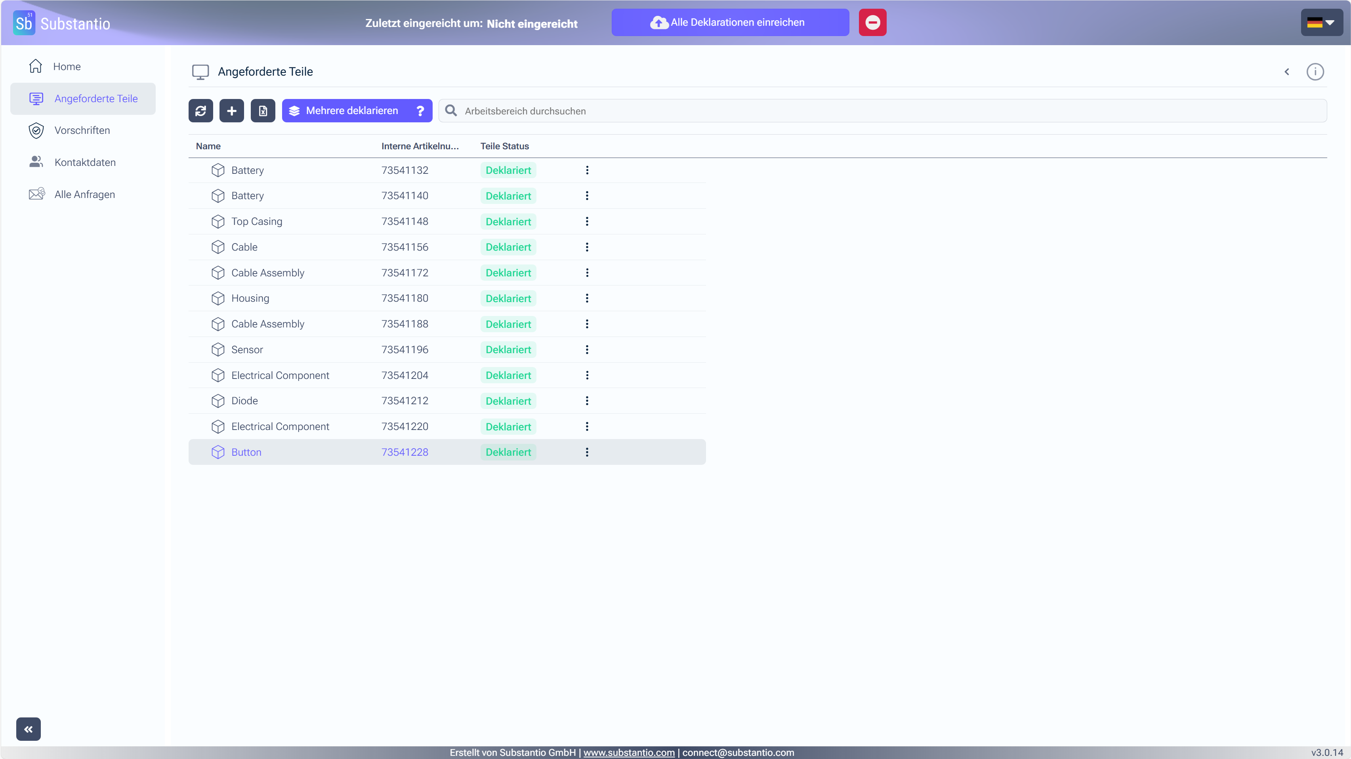Screen dimensions: 1351x759
Task: Open www.substantio.com footer link
Action: pos(629,752)
